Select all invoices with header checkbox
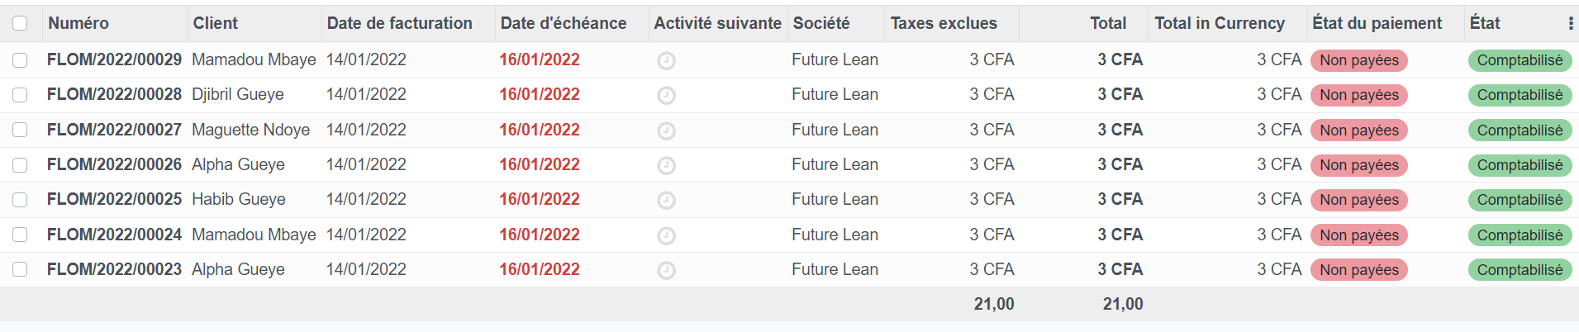 20,23
